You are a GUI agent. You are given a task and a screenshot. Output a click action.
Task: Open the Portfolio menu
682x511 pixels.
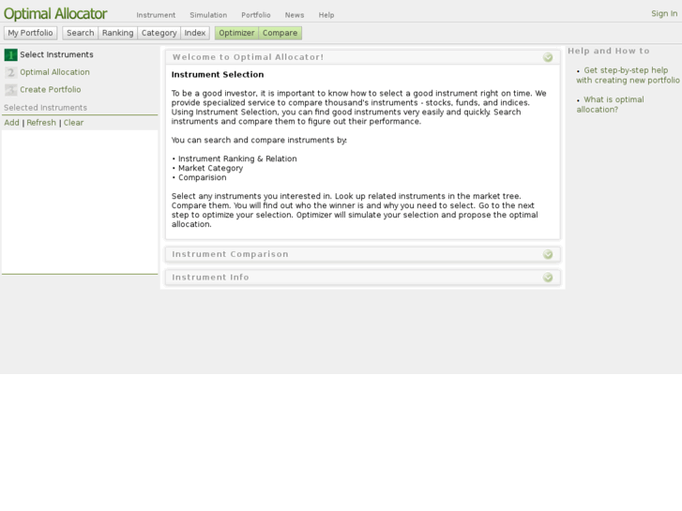pyautogui.click(x=256, y=15)
